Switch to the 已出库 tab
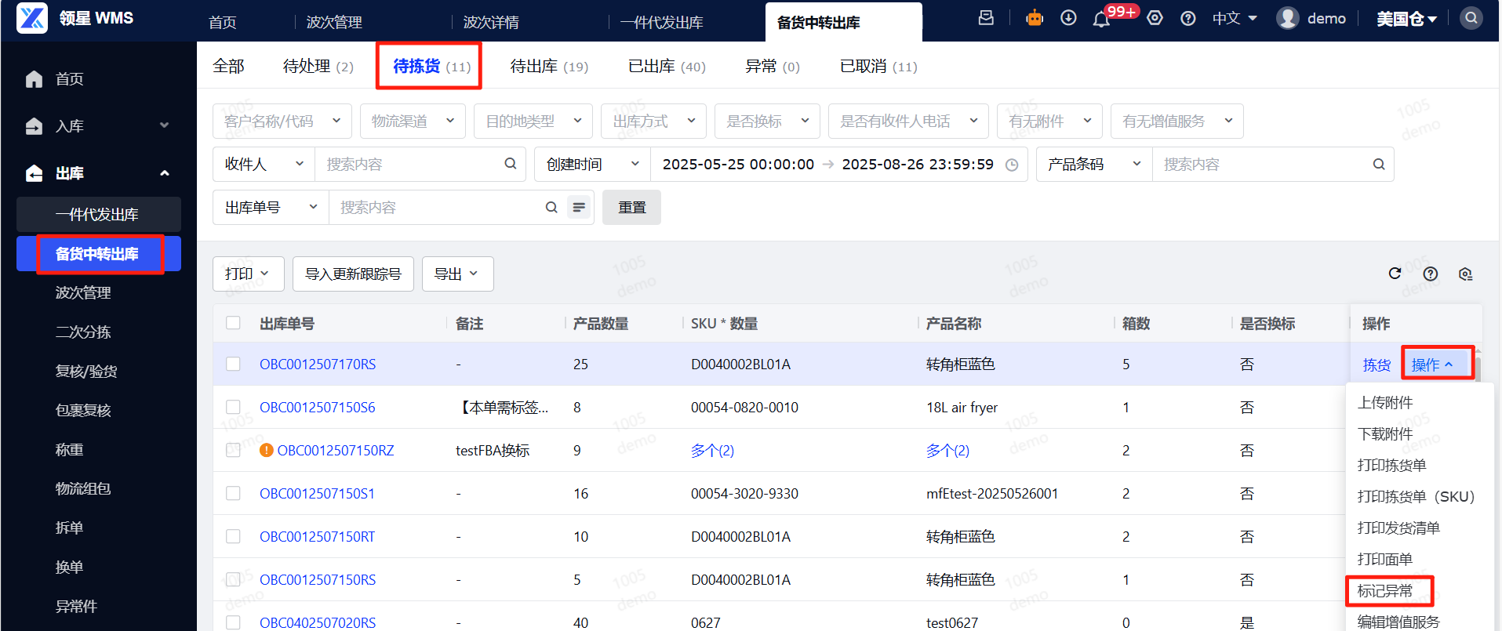 click(667, 66)
